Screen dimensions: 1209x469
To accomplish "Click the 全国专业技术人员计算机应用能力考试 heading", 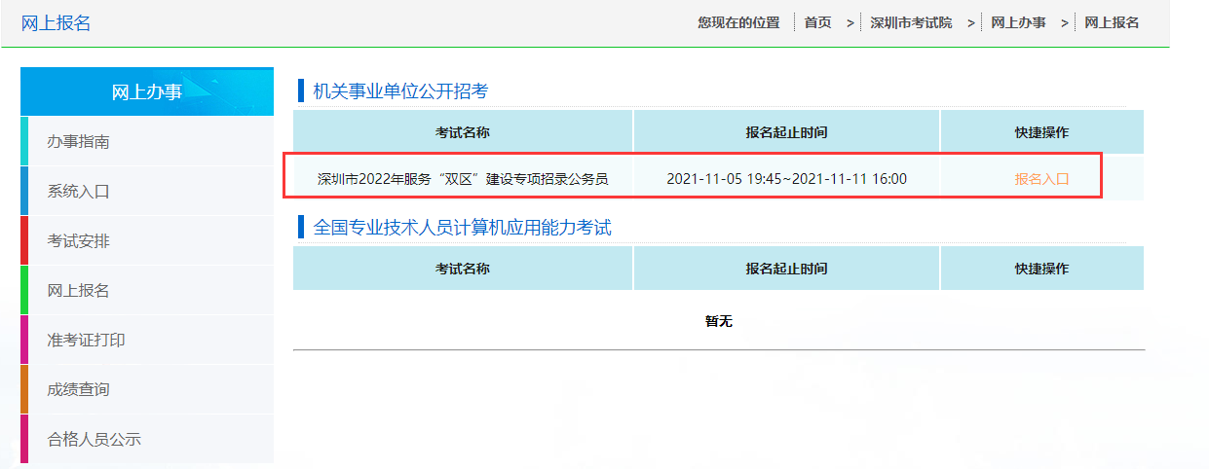I will (463, 228).
